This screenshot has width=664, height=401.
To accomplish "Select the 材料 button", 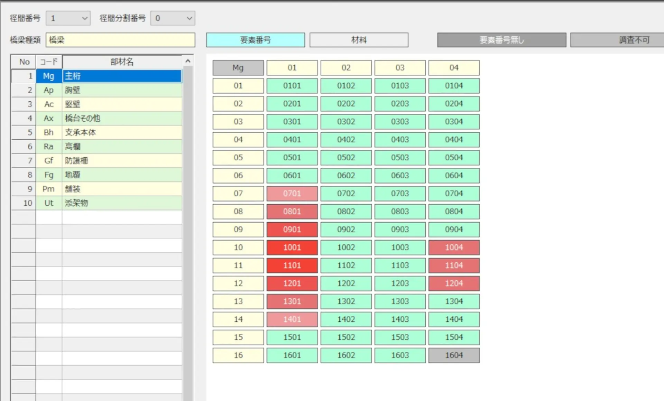I will (359, 40).
